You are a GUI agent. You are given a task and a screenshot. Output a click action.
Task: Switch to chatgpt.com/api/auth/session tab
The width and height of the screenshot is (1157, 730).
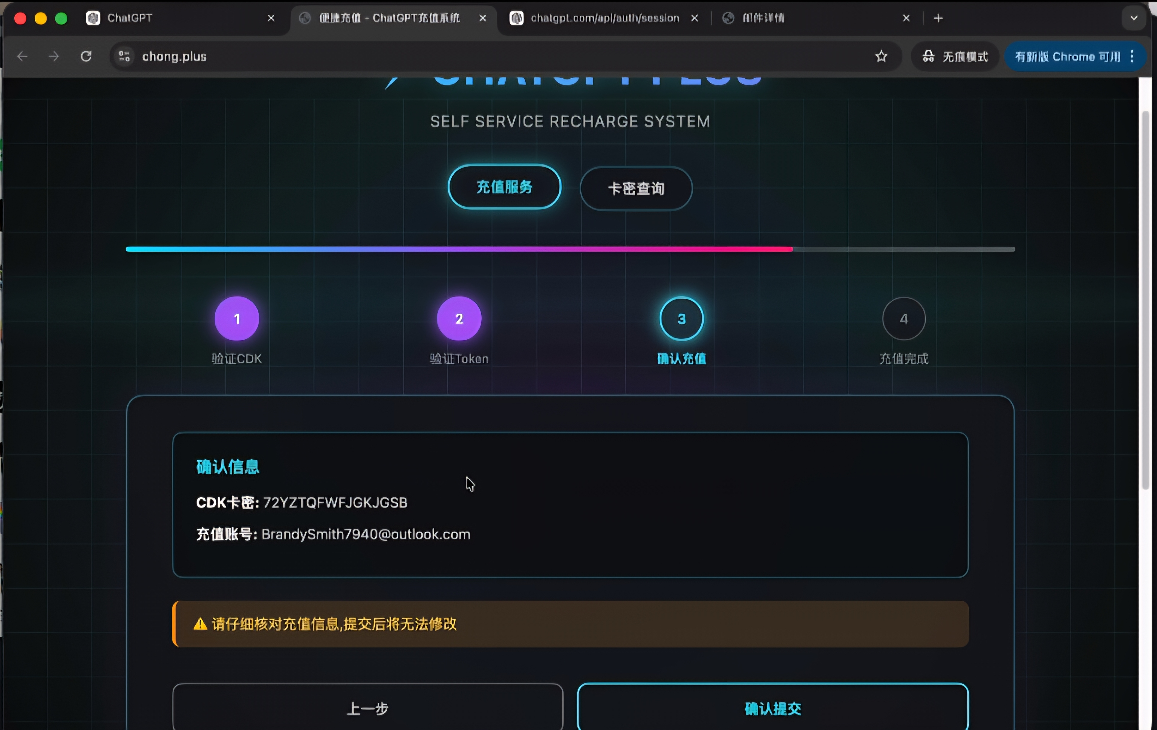(x=596, y=18)
